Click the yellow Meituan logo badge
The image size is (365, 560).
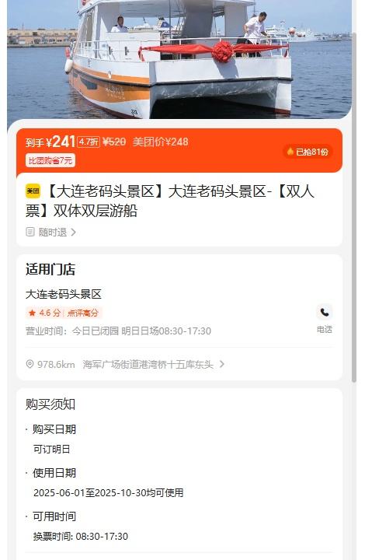coord(33,191)
